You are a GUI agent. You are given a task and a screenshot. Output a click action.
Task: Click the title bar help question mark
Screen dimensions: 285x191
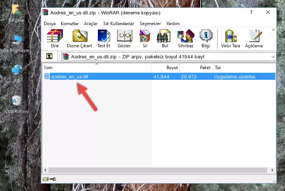[251, 12]
